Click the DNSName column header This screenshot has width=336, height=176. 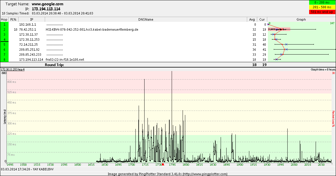point(146,19)
